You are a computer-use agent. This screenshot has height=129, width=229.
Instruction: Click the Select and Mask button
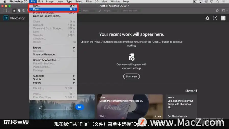(131, 11)
